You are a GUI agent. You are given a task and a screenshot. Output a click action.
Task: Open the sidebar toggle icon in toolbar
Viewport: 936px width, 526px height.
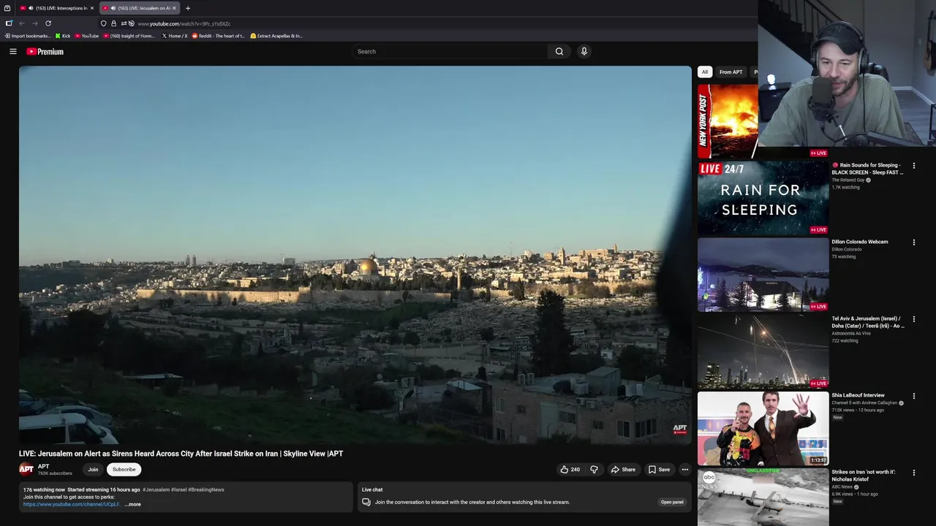click(9, 23)
